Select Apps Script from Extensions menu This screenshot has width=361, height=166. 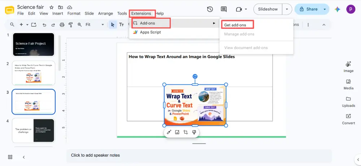coord(174,32)
